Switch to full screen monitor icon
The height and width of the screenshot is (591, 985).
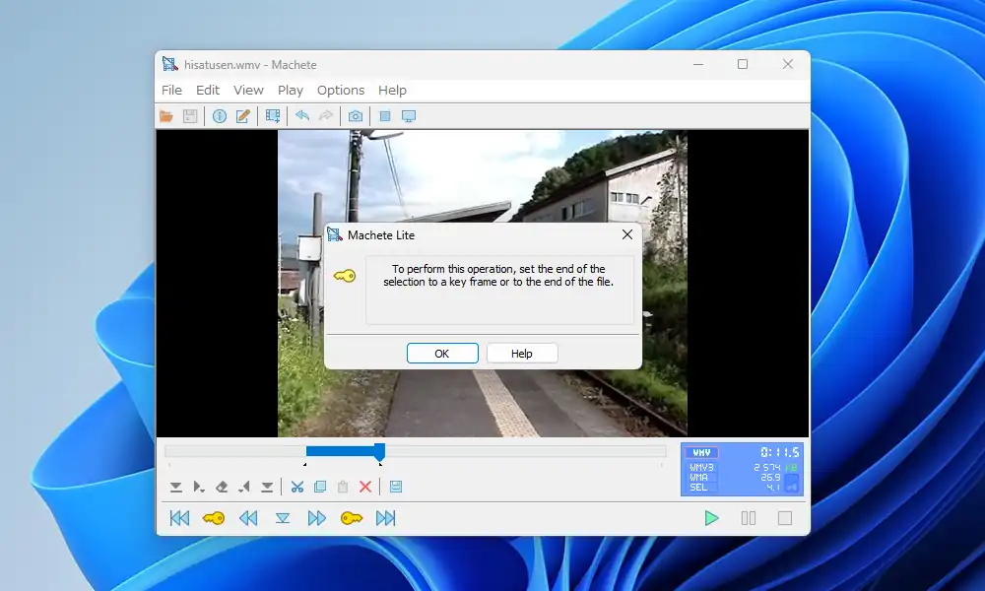(409, 116)
